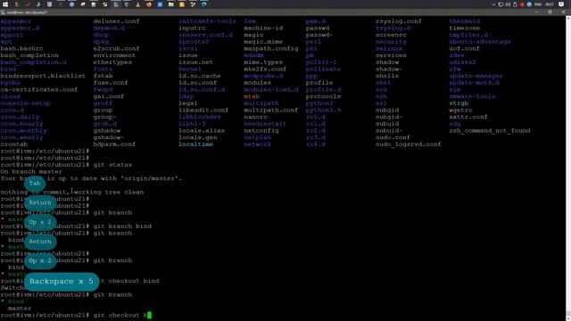The width and height of the screenshot is (571, 321).
Task: Click 'wgetrc' file name
Action: (x=460, y=110)
